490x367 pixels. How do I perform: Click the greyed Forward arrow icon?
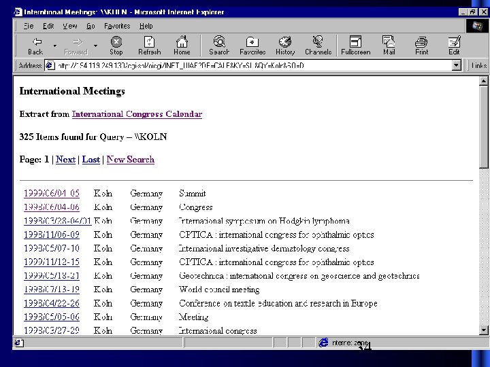click(77, 42)
